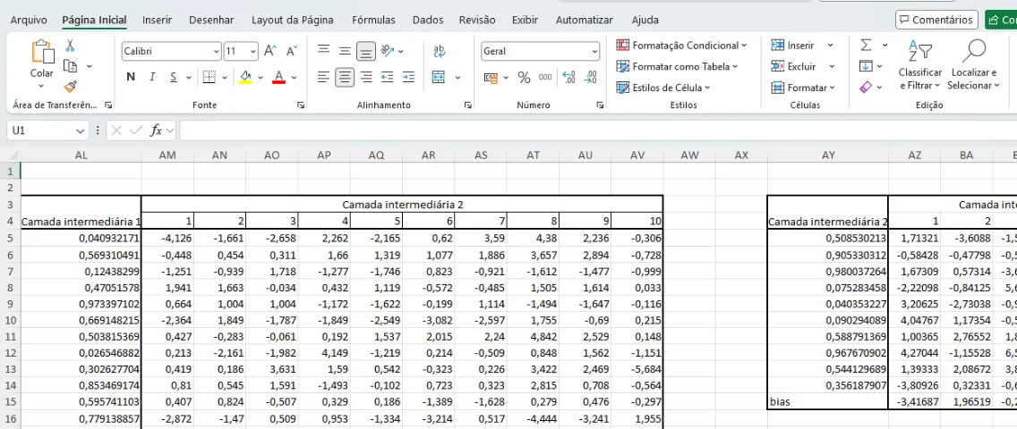Click the Merge and Center icon

[439, 77]
